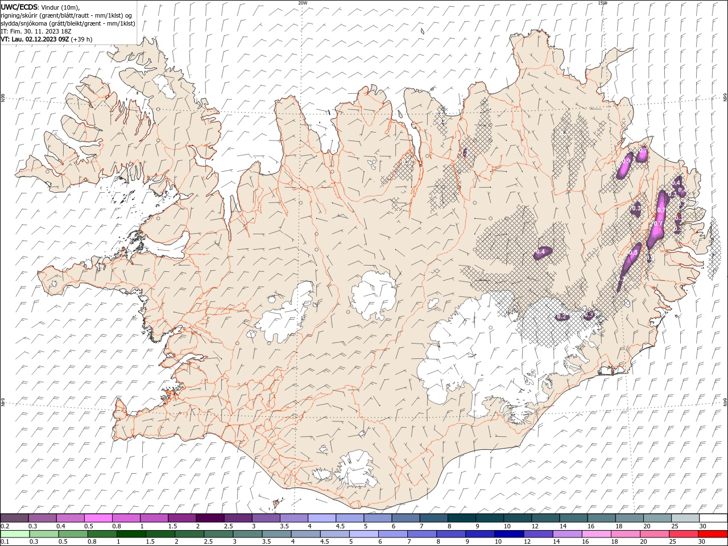The image size is (728, 546).
Task: Click the 'VT: Lau. 02.12.2023 09Z' valid time line
Action: (x=35, y=39)
